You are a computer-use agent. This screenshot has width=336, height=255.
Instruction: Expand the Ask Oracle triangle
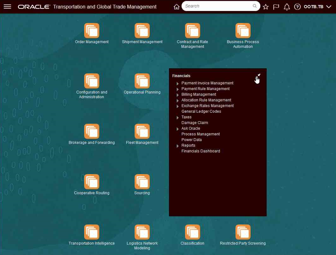177,129
